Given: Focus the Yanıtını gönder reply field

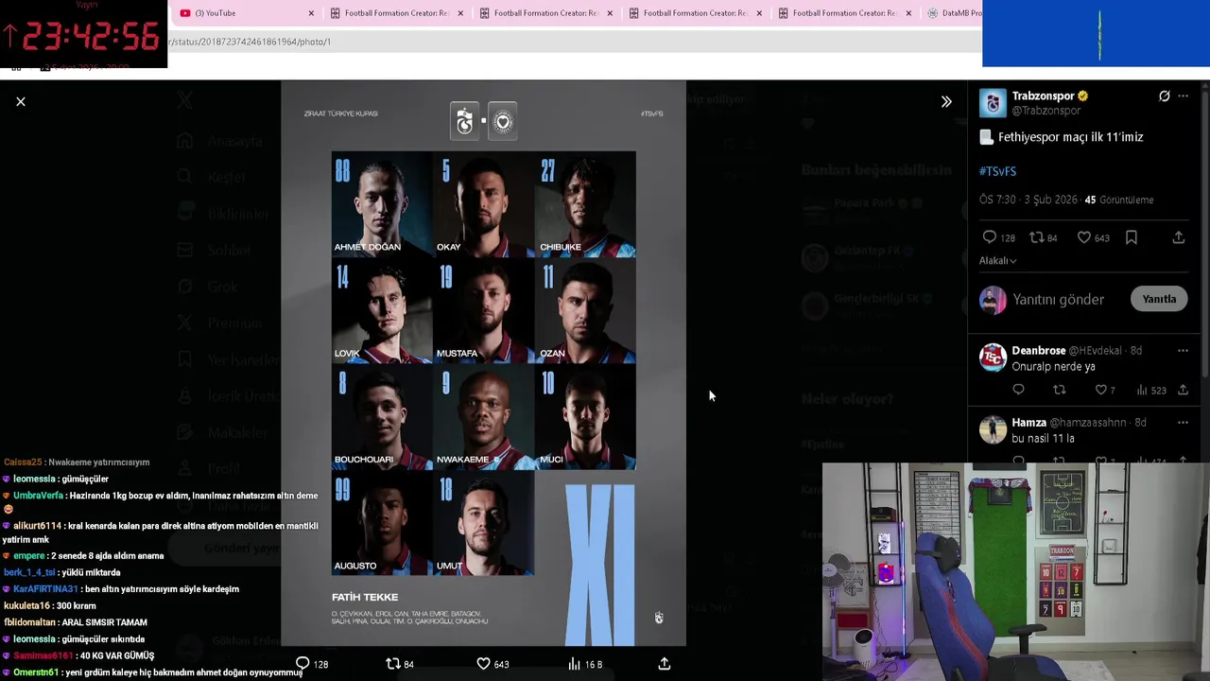Looking at the screenshot, I should click(x=1058, y=300).
